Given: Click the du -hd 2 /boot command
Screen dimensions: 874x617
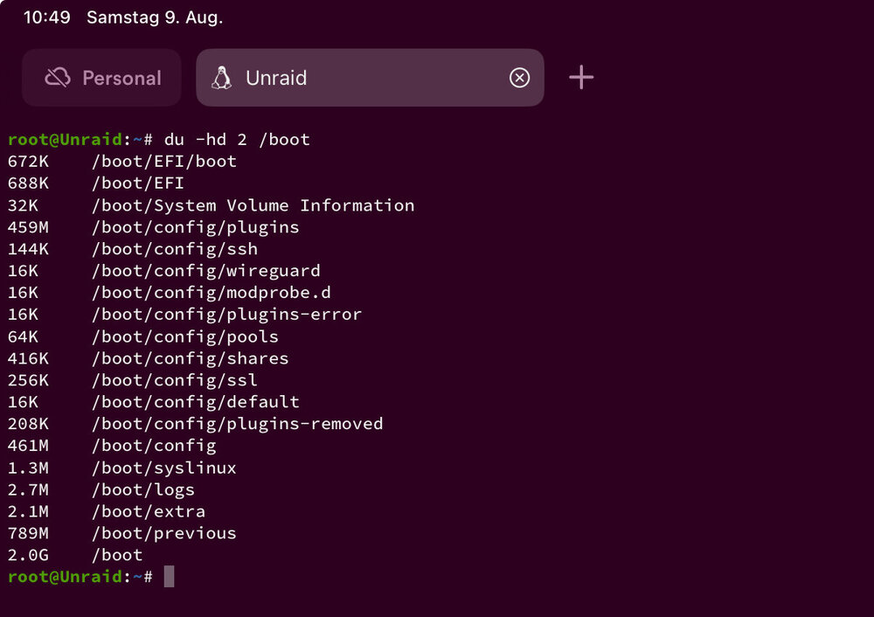Looking at the screenshot, I should pyautogui.click(x=237, y=139).
